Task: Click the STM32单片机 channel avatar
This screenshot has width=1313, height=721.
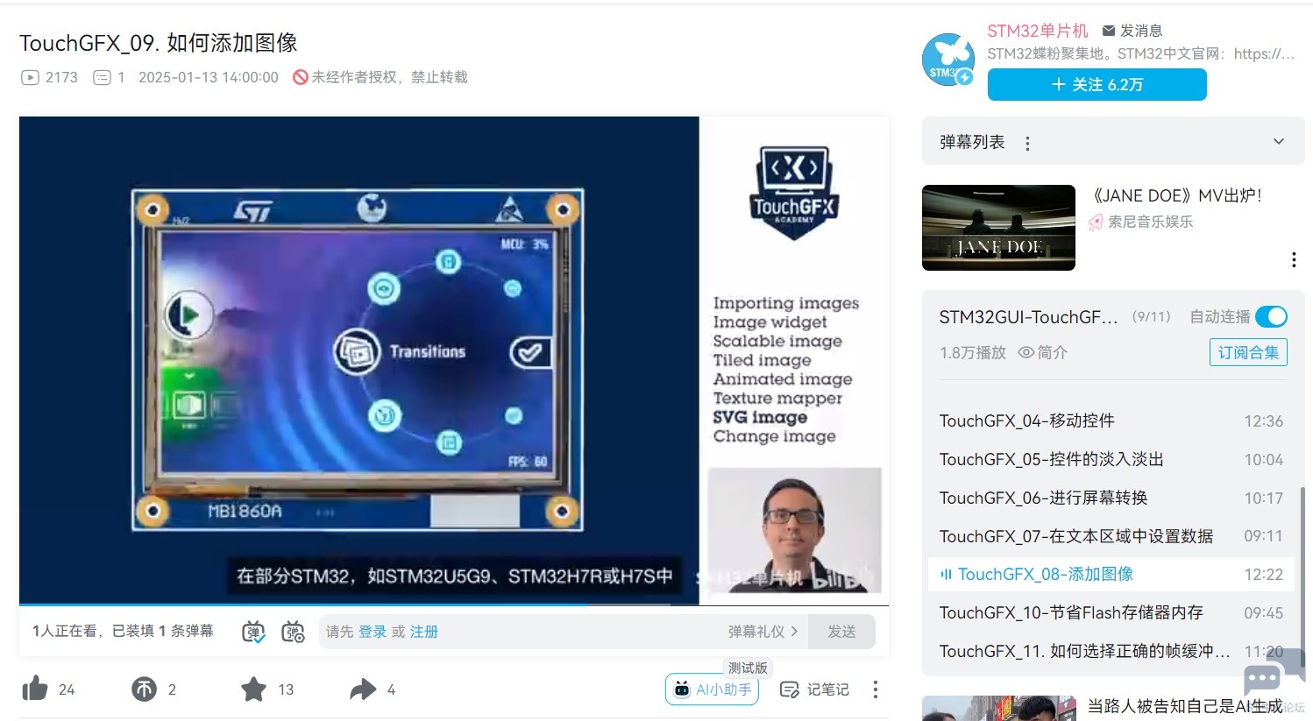Action: click(x=947, y=60)
